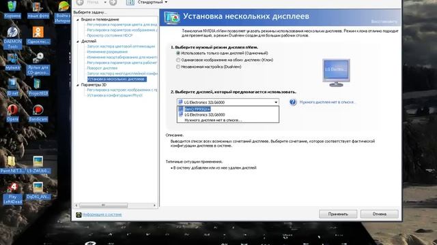Open Запуск мастера многодисплейной конфигурации task
Screen dimensions: 437x245
click(122, 73)
